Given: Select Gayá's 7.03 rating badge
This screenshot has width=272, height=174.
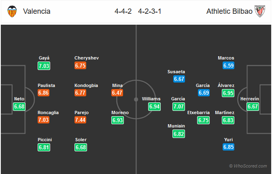Looking at the screenshot, I should (44, 66).
